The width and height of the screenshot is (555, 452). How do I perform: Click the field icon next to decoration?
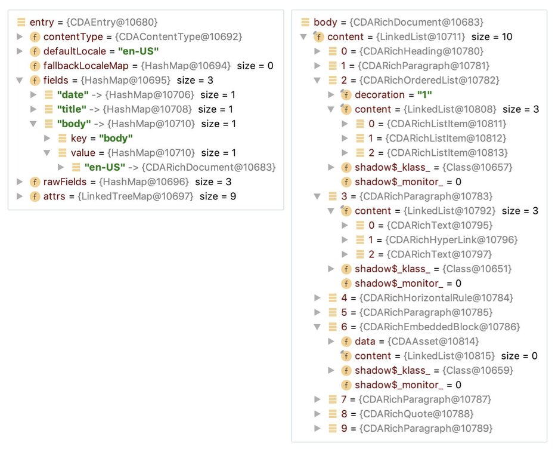[346, 95]
